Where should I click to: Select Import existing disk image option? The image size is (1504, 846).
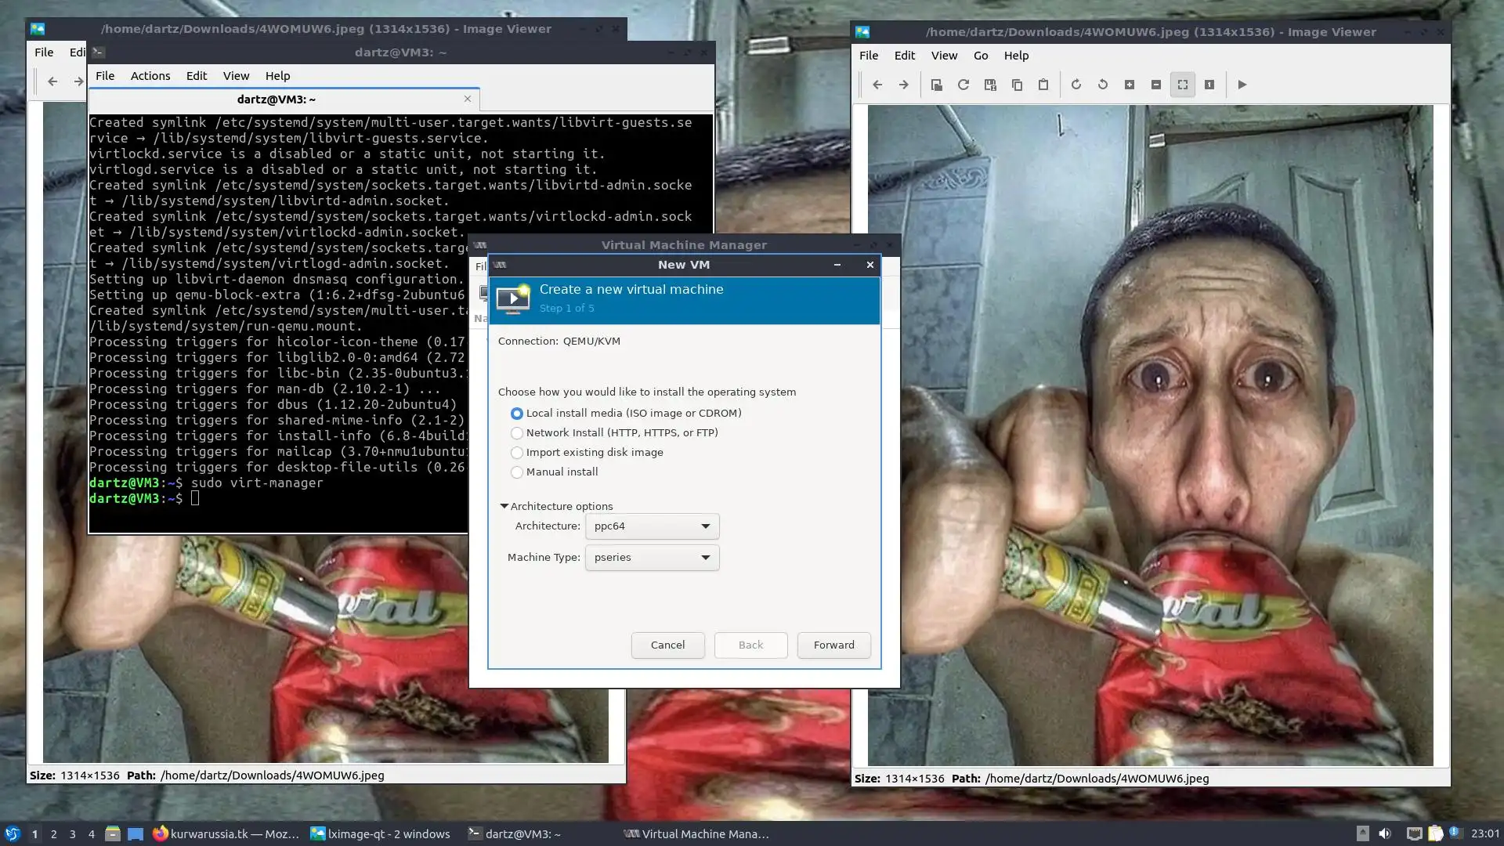517,453
